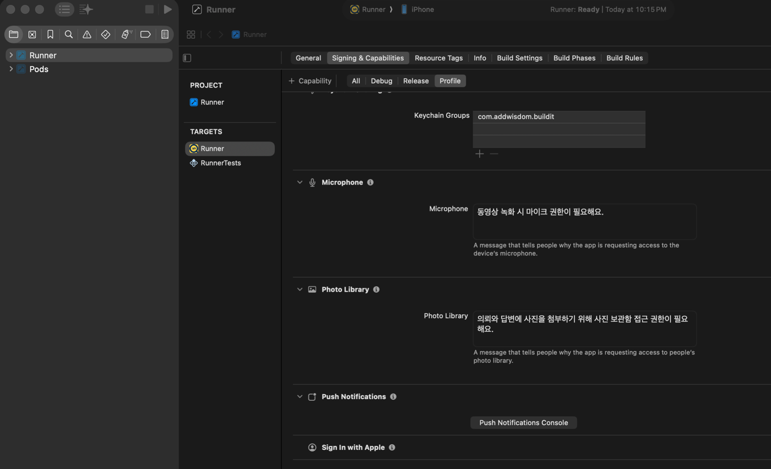The height and width of the screenshot is (469, 771).
Task: Add a new Capability
Action: 310,81
